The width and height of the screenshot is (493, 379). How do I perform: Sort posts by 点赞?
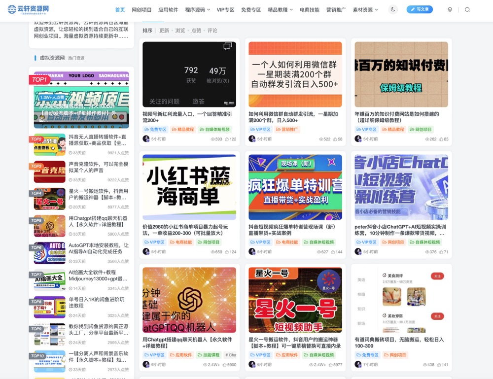[196, 31]
